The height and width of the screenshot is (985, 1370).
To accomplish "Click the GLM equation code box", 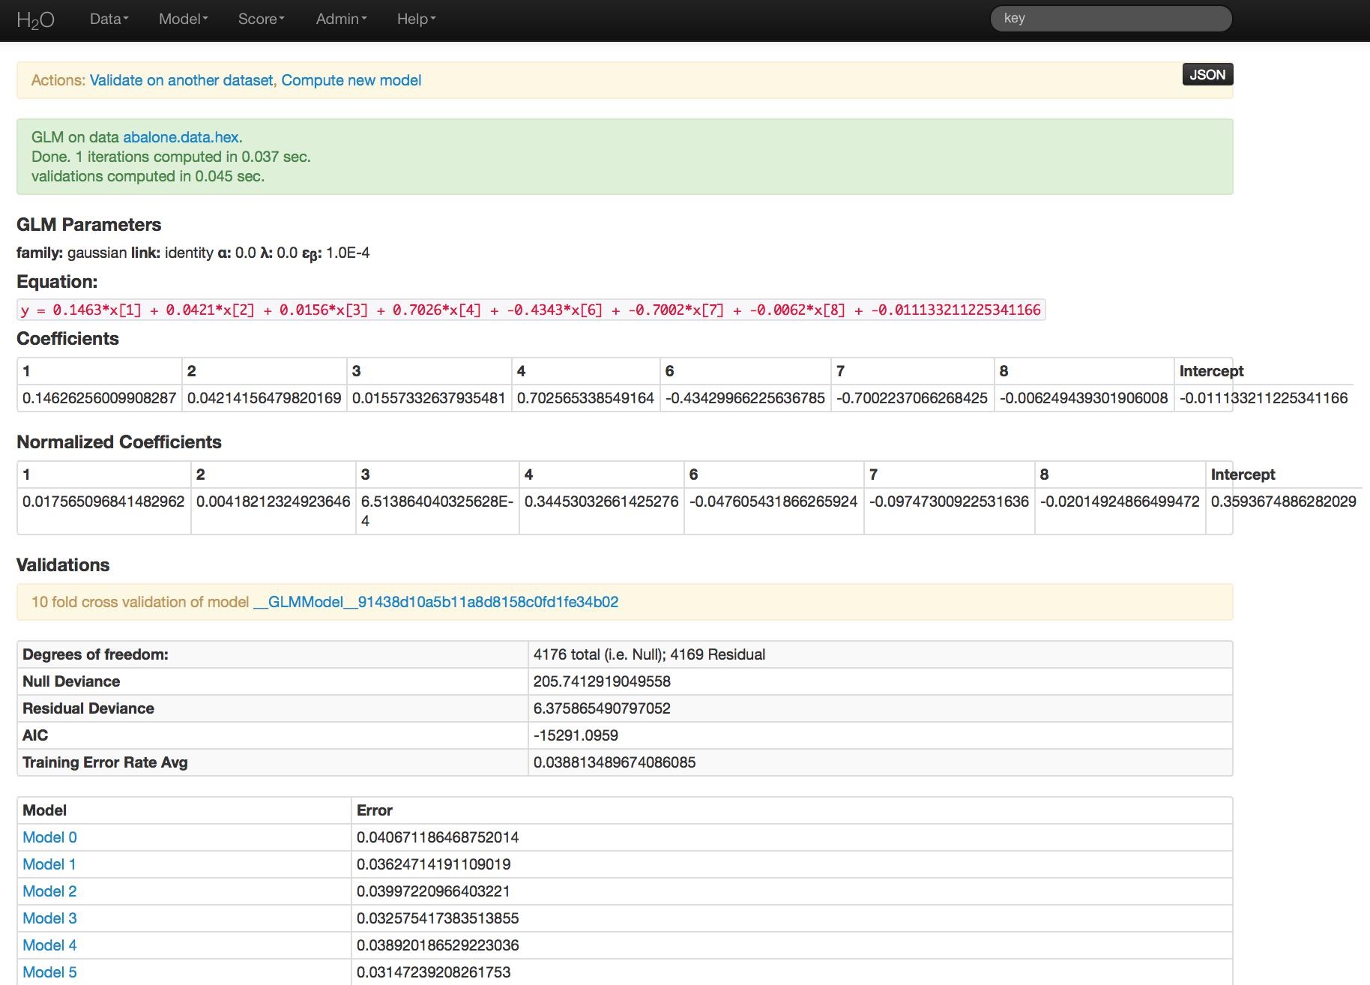I will (531, 310).
